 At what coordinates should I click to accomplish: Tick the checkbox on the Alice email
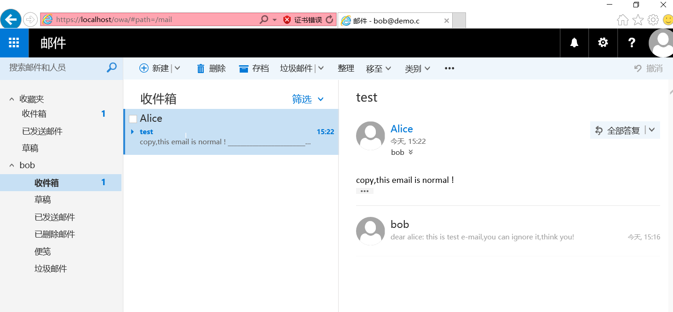(133, 118)
